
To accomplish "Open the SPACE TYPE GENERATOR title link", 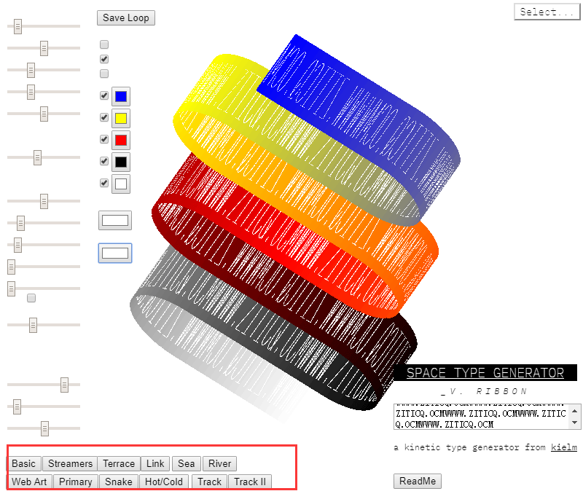I will pyautogui.click(x=485, y=373).
